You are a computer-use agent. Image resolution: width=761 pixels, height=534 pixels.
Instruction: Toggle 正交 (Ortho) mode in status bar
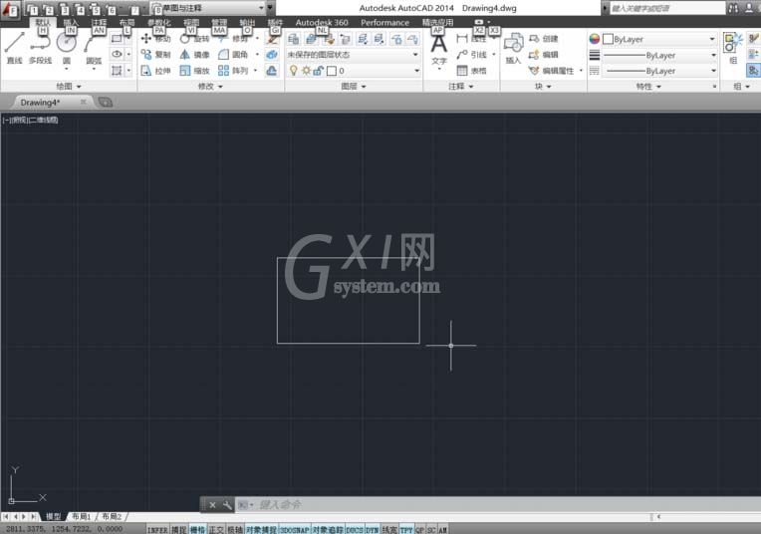tap(216, 529)
